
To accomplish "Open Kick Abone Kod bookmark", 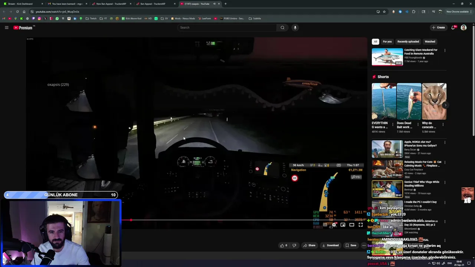I will (131, 19).
